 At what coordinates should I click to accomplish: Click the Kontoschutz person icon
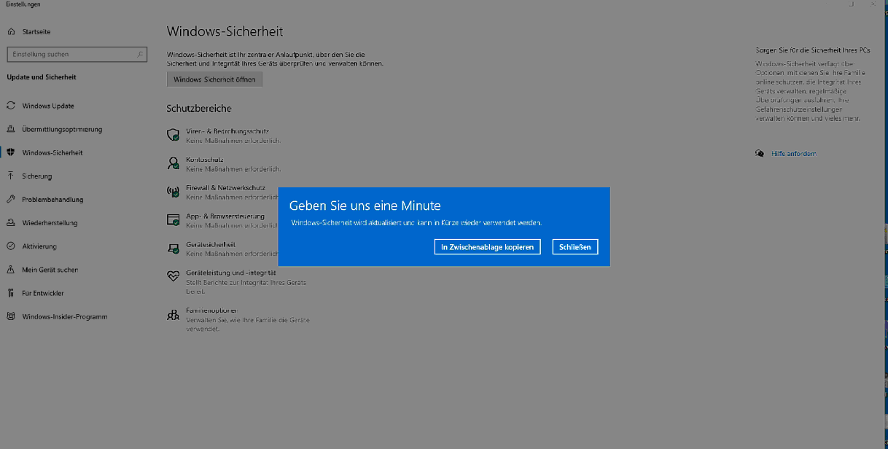[174, 163]
